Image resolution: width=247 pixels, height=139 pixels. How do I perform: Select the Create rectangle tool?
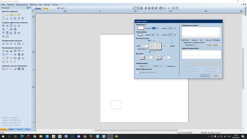[x=11, y=25]
